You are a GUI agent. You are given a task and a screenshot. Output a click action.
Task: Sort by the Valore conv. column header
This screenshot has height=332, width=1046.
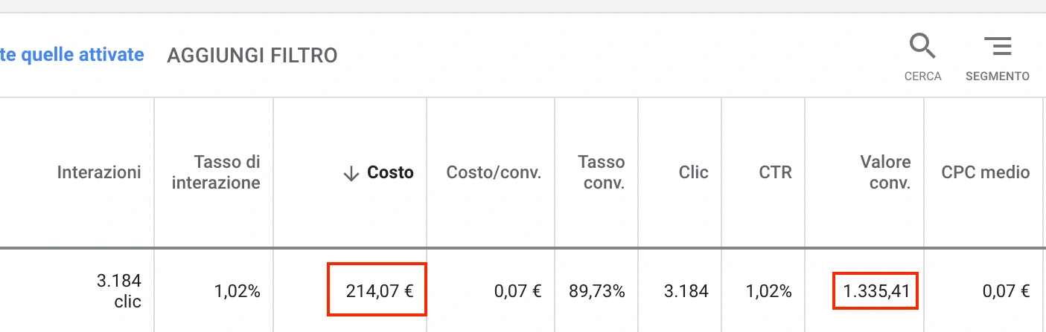(x=885, y=172)
